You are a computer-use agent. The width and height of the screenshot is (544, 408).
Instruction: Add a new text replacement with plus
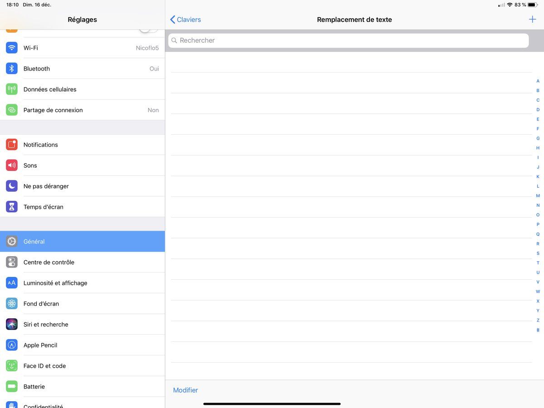[532, 19]
